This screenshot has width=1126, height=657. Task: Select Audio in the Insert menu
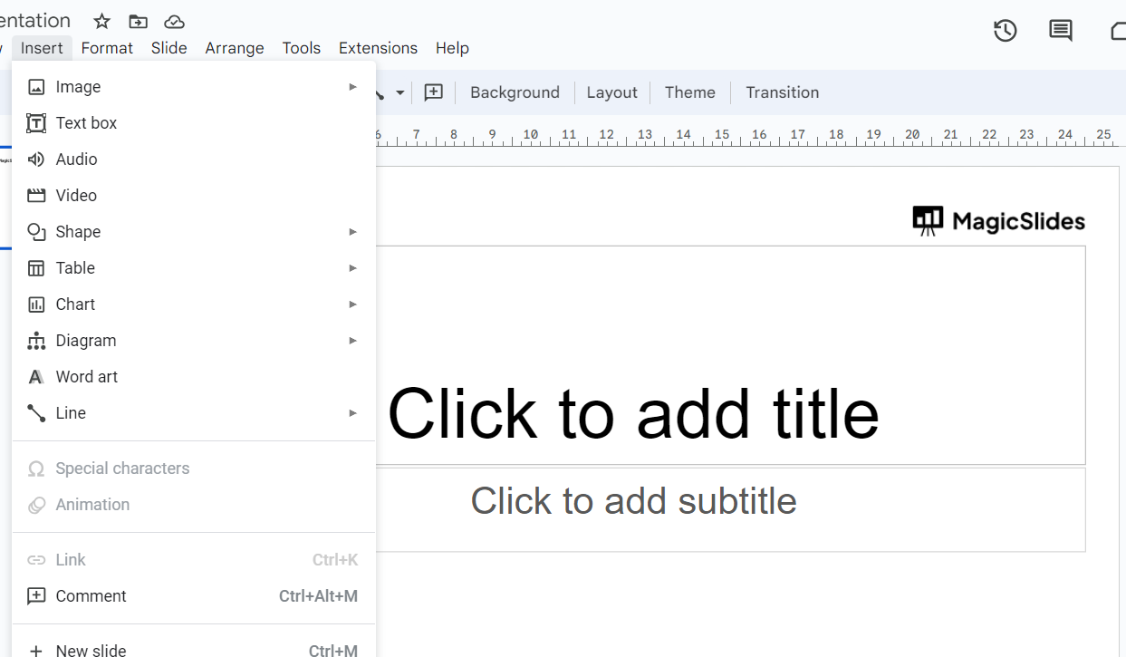76,159
